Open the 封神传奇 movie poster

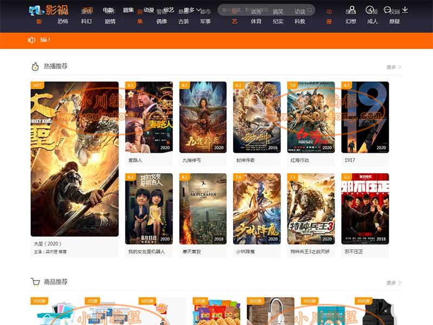(x=257, y=117)
